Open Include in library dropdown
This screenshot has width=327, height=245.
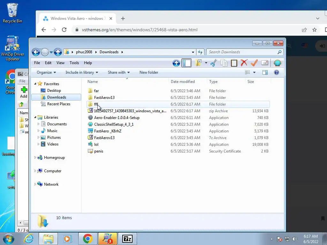point(82,72)
